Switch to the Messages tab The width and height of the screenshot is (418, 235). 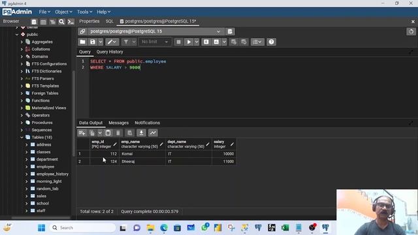pos(119,123)
